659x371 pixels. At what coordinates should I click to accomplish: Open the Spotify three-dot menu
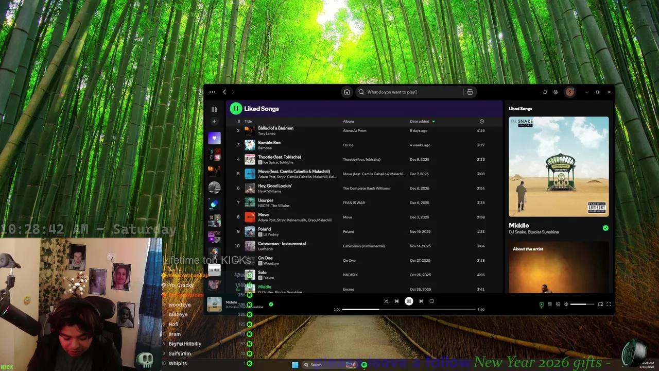pos(212,92)
